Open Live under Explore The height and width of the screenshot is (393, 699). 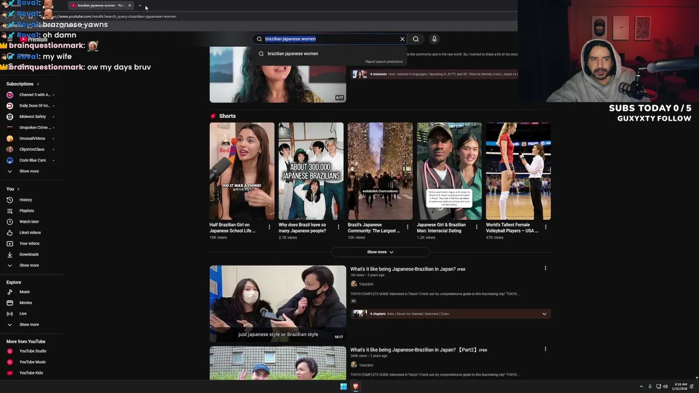click(23, 314)
